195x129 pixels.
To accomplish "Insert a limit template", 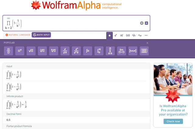I will (x=122, y=51).
